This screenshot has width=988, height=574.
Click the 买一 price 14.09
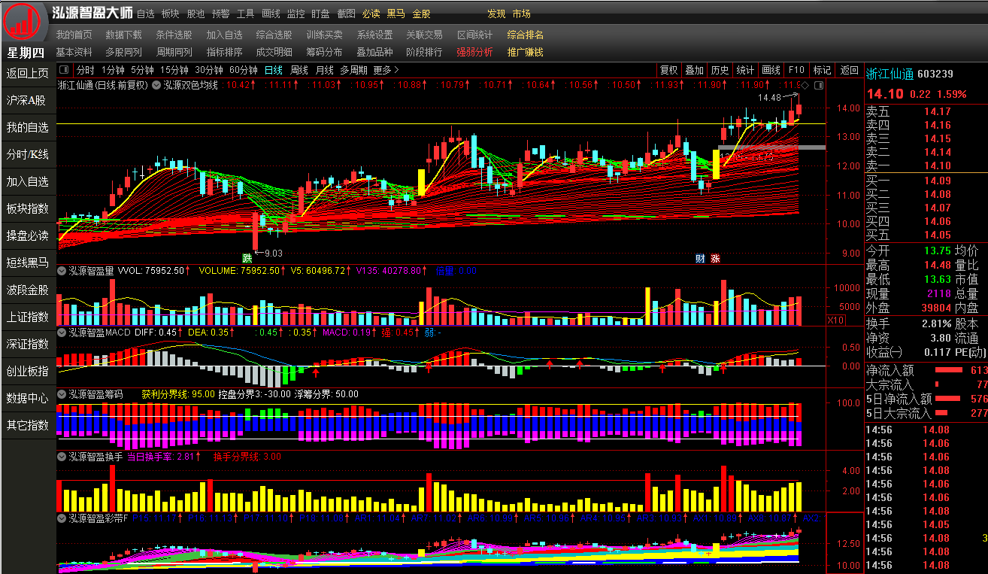click(x=938, y=181)
